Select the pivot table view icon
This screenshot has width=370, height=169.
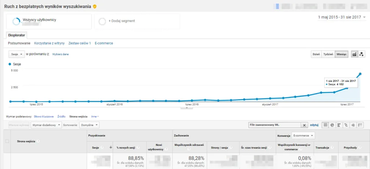(360, 125)
